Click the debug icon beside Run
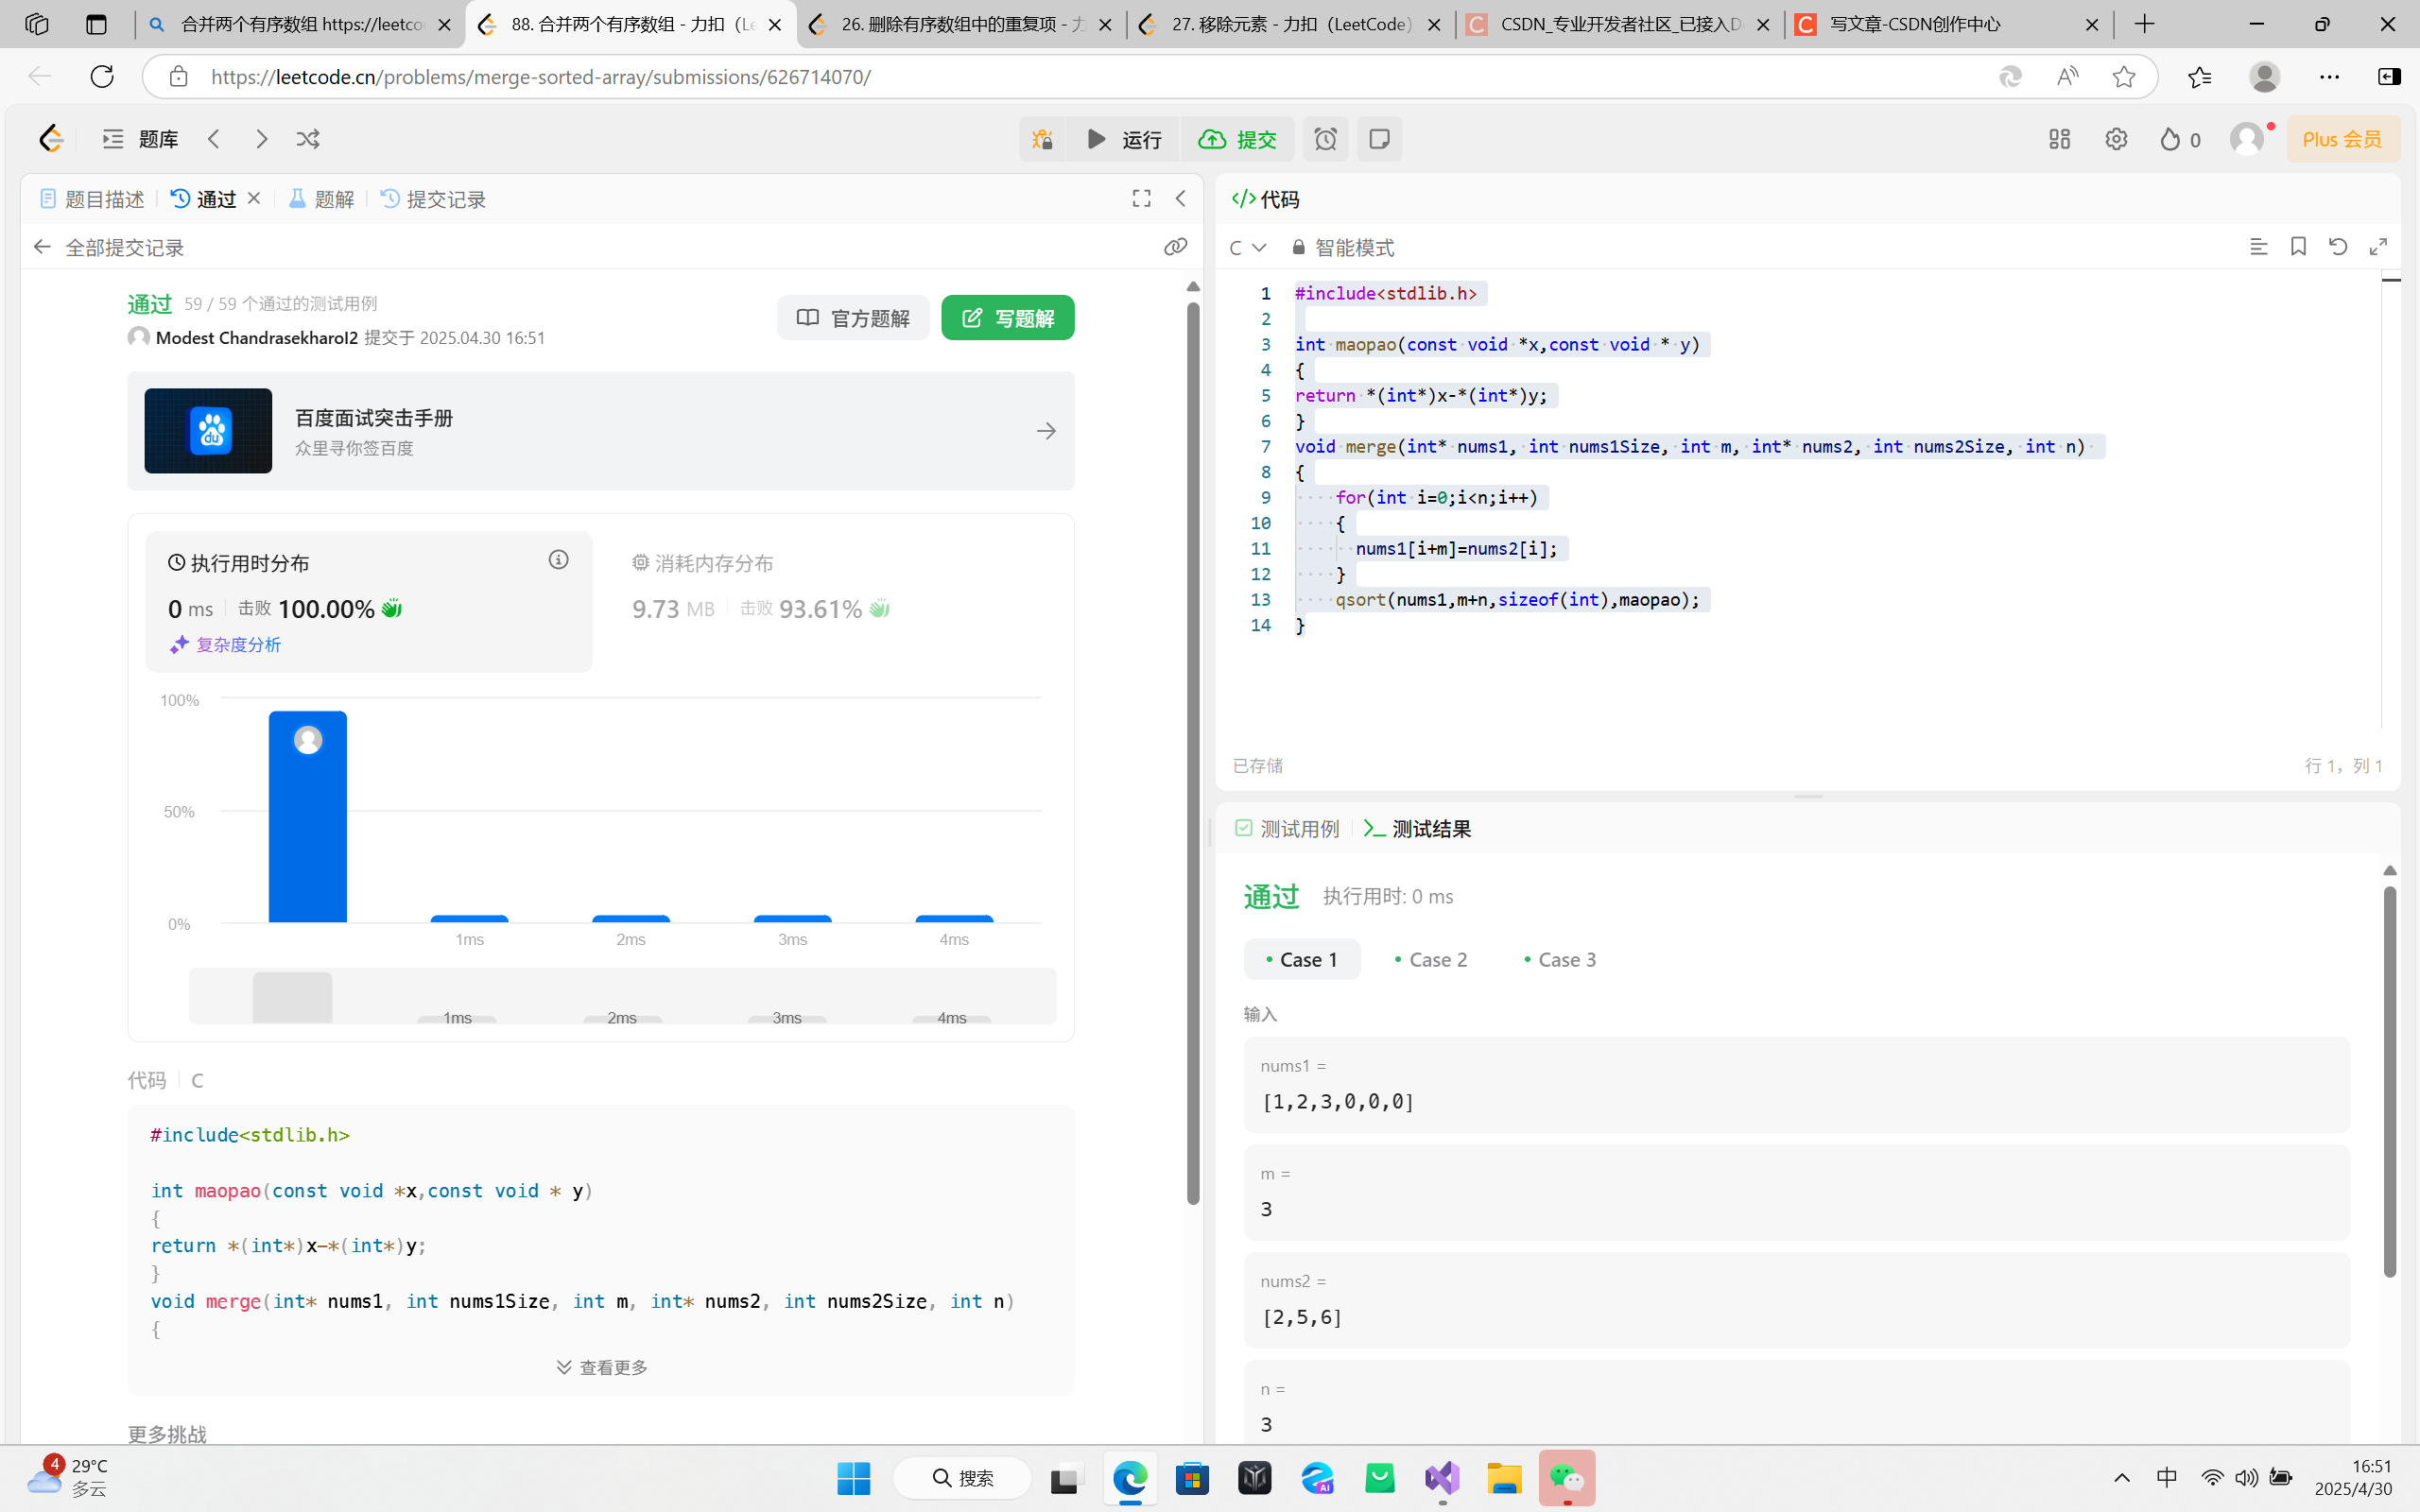 pos(1042,139)
